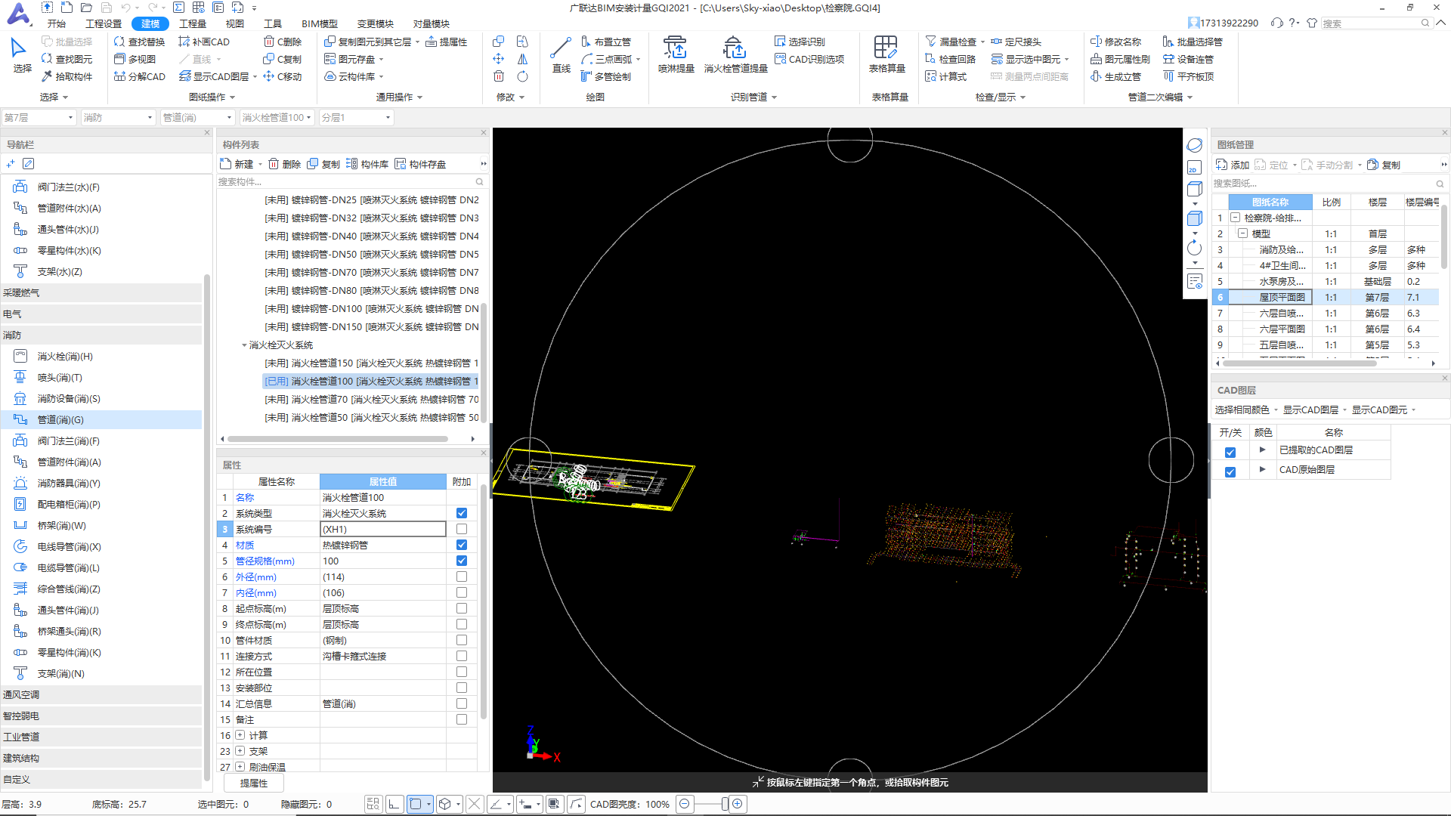
Task: Zoom in CAD brightness plus icon
Action: (x=738, y=804)
